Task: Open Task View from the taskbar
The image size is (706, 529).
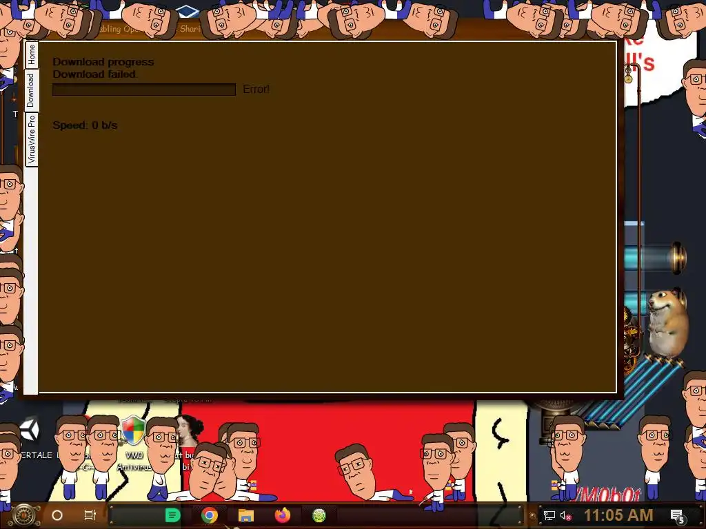Action: tap(90, 515)
